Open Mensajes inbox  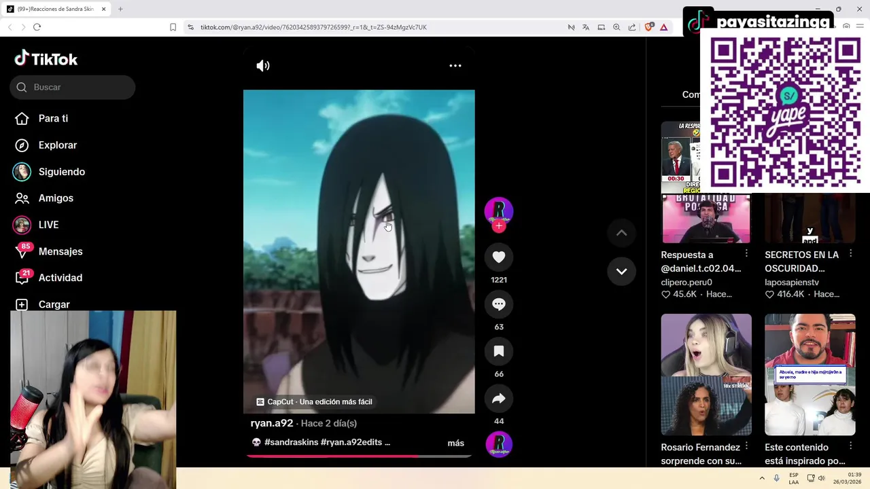tap(60, 251)
